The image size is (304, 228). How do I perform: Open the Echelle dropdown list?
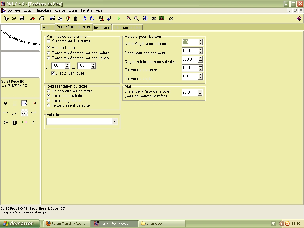click(x=115, y=121)
